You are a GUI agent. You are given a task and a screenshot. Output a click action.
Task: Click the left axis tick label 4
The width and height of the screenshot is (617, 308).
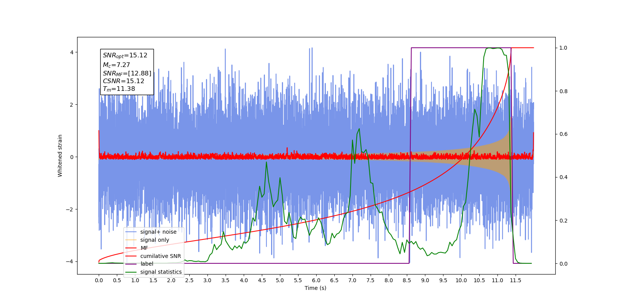pyautogui.click(x=72, y=52)
